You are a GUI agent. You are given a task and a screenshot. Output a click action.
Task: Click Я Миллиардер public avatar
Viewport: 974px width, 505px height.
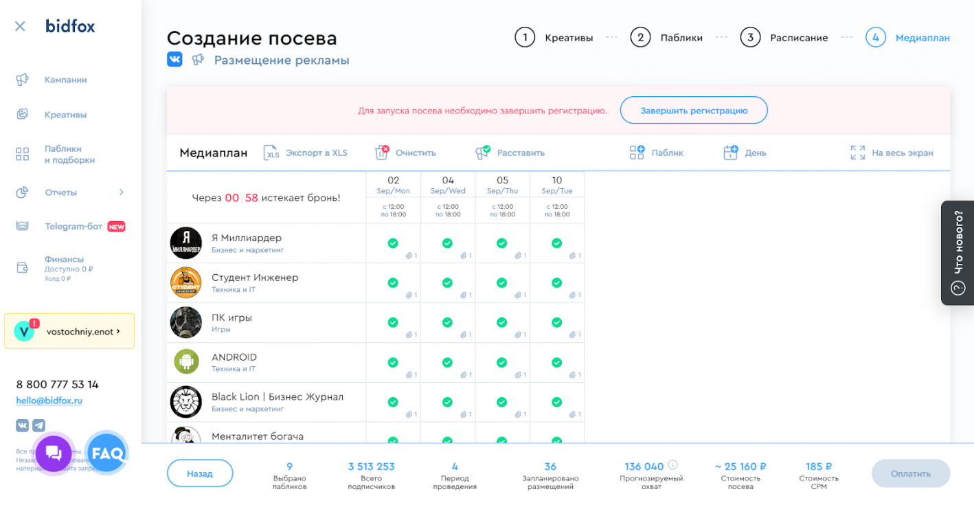[x=185, y=243]
